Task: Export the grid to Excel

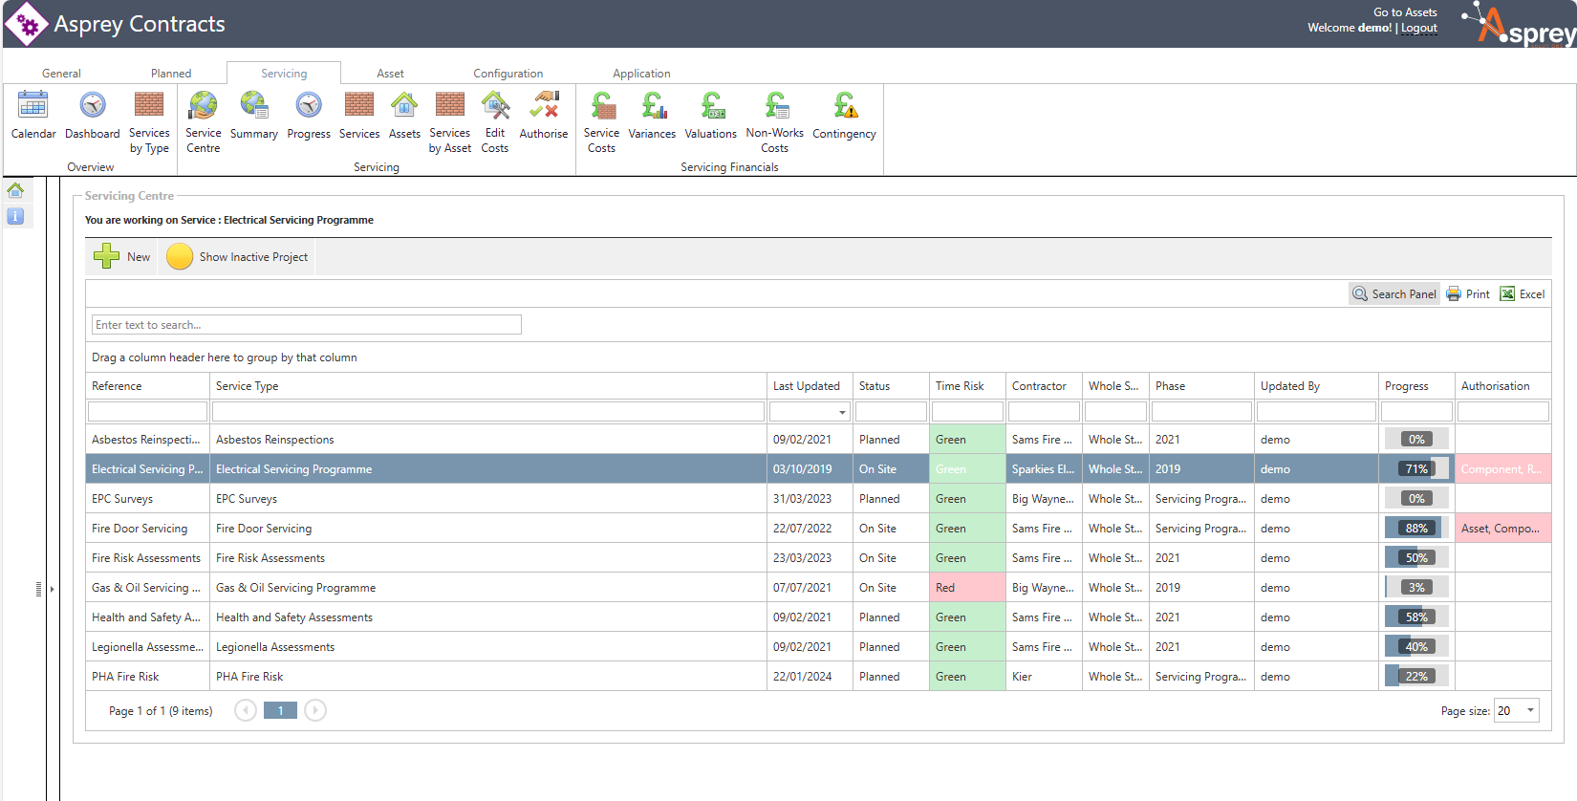Action: pos(1523,294)
